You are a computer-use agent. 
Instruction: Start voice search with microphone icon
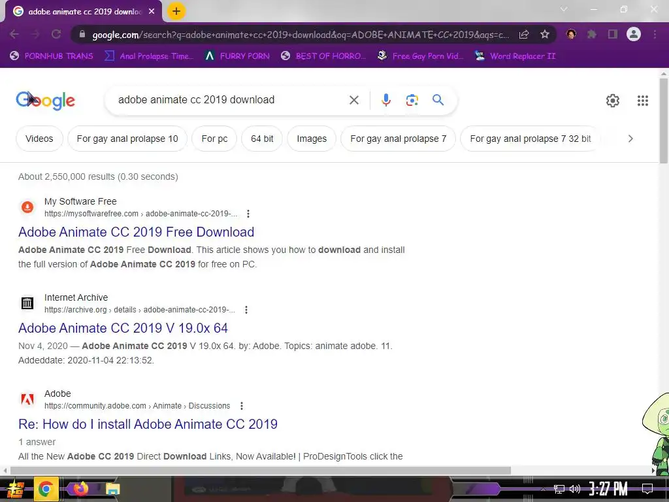coord(385,100)
